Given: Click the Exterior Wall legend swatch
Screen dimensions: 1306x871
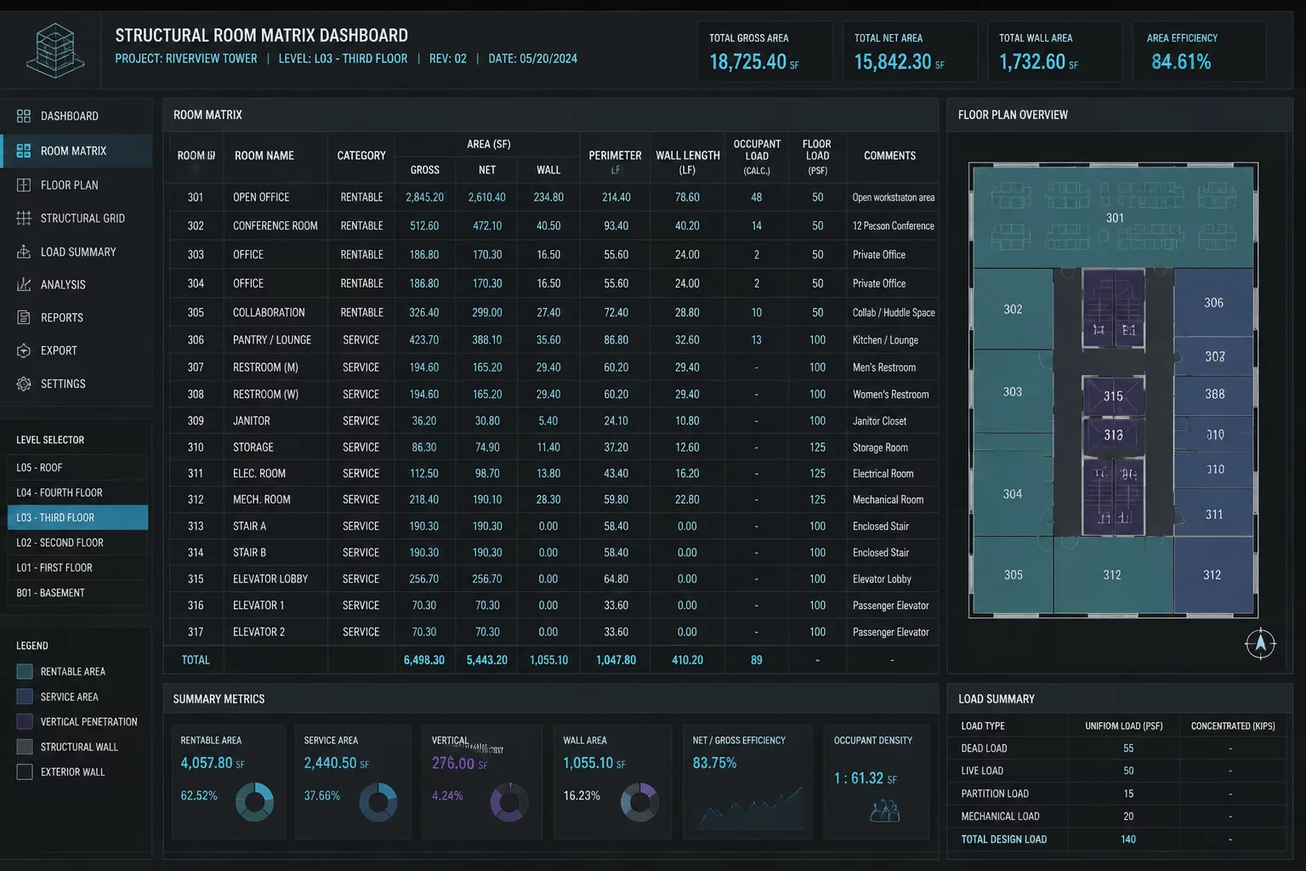Looking at the screenshot, I should (25, 771).
